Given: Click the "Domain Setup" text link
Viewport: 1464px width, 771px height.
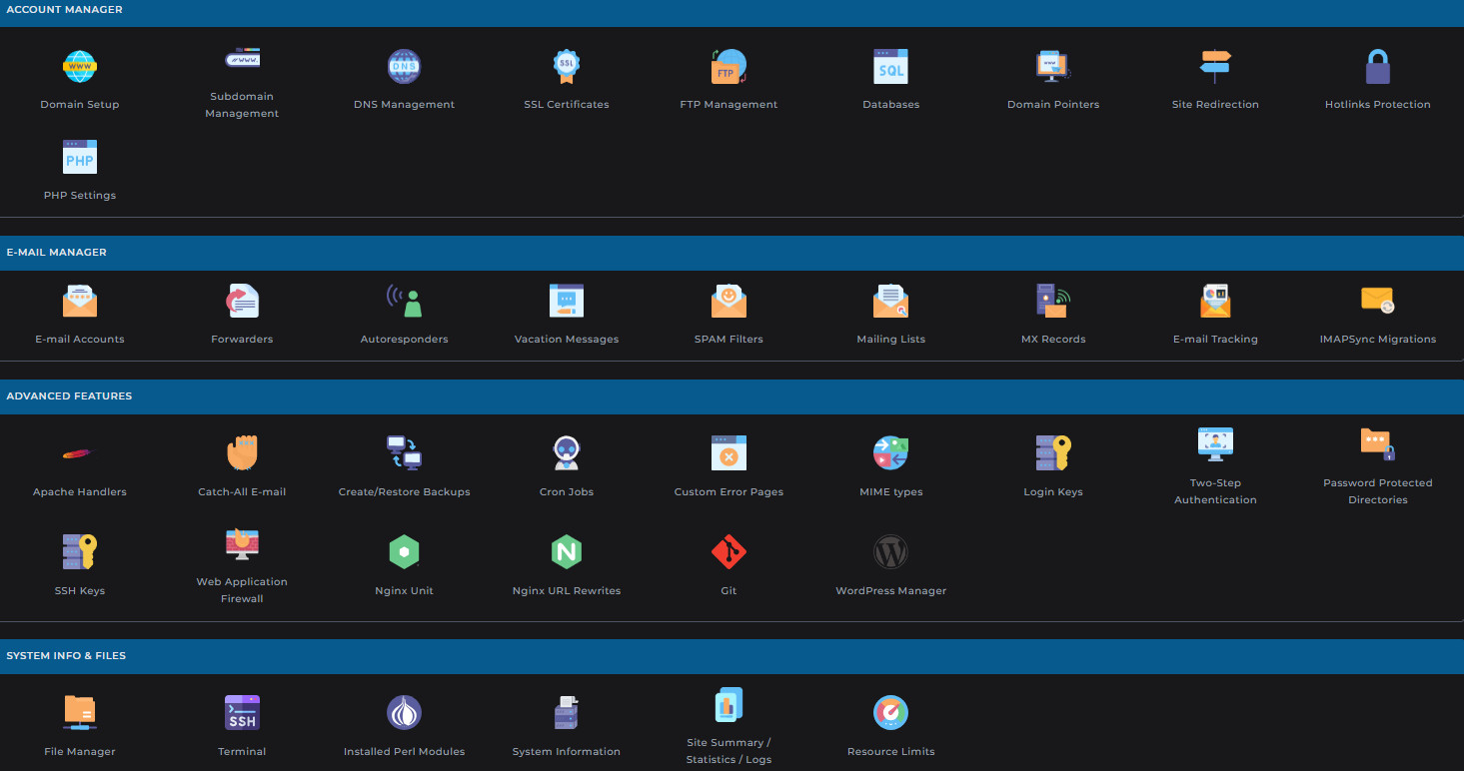Looking at the screenshot, I should click(x=80, y=105).
